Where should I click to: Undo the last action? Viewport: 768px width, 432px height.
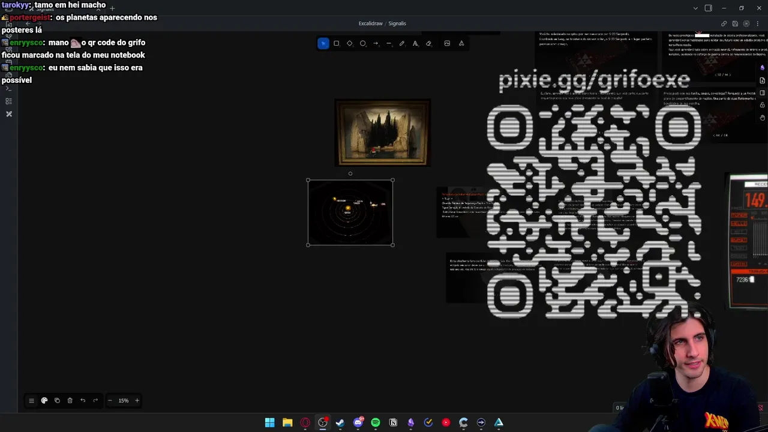point(83,400)
